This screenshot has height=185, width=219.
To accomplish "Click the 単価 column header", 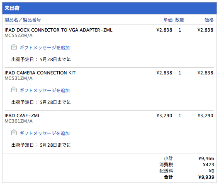I will [x=168, y=20].
